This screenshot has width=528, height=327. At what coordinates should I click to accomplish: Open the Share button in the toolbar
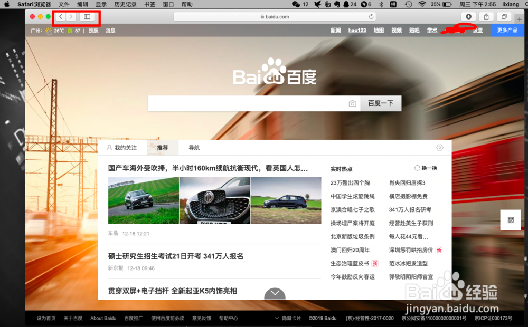tap(486, 16)
